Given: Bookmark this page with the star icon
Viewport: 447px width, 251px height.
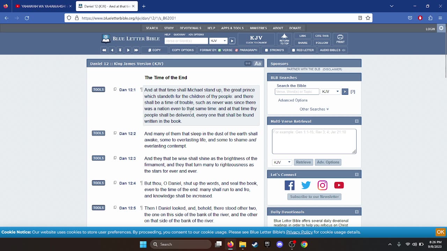Looking at the screenshot, I should click(x=368, y=18).
